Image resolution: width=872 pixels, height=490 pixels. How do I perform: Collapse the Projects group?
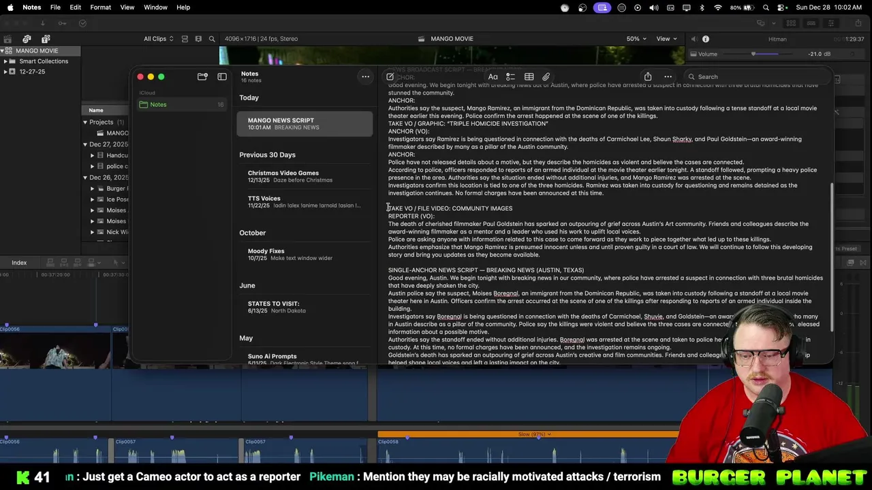point(85,122)
